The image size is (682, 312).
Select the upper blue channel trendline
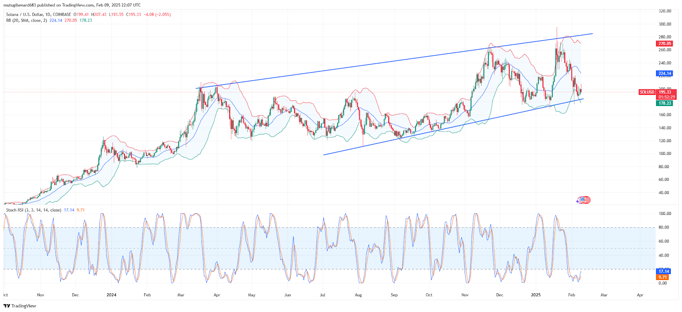(394, 61)
